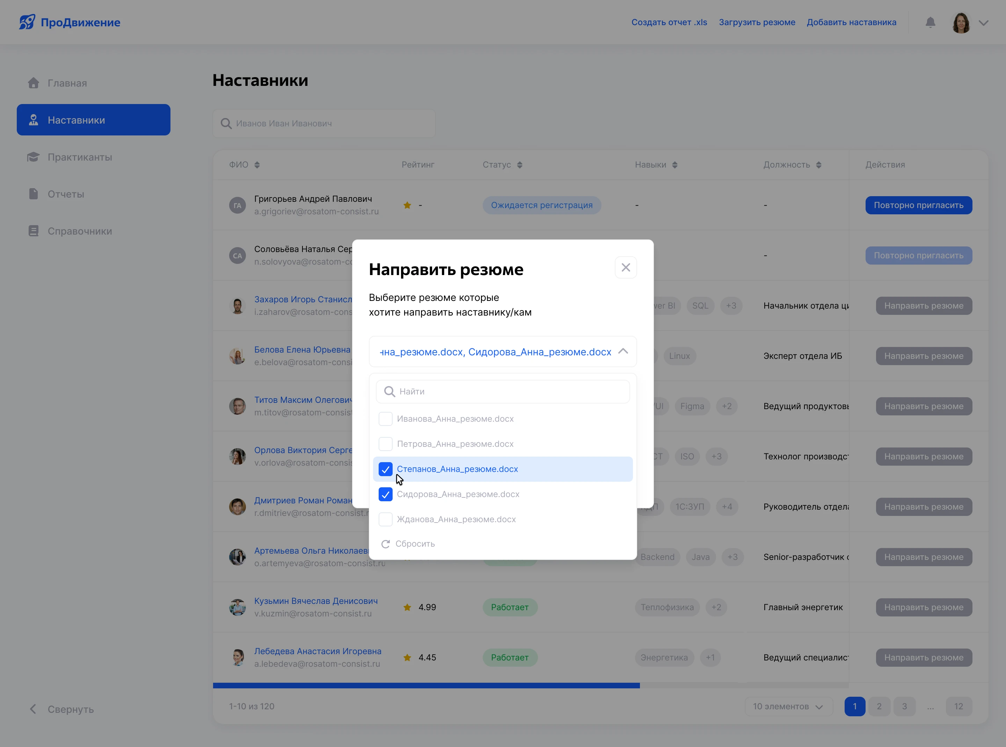
Task: Click the Практиканты graduation cap icon
Action: tap(34, 157)
